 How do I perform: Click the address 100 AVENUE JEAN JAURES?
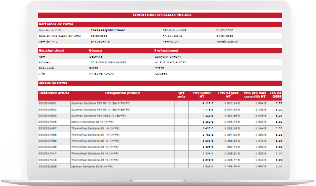coord(107,62)
